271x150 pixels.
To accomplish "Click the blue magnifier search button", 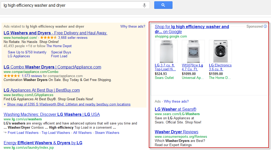I will [163, 5].
